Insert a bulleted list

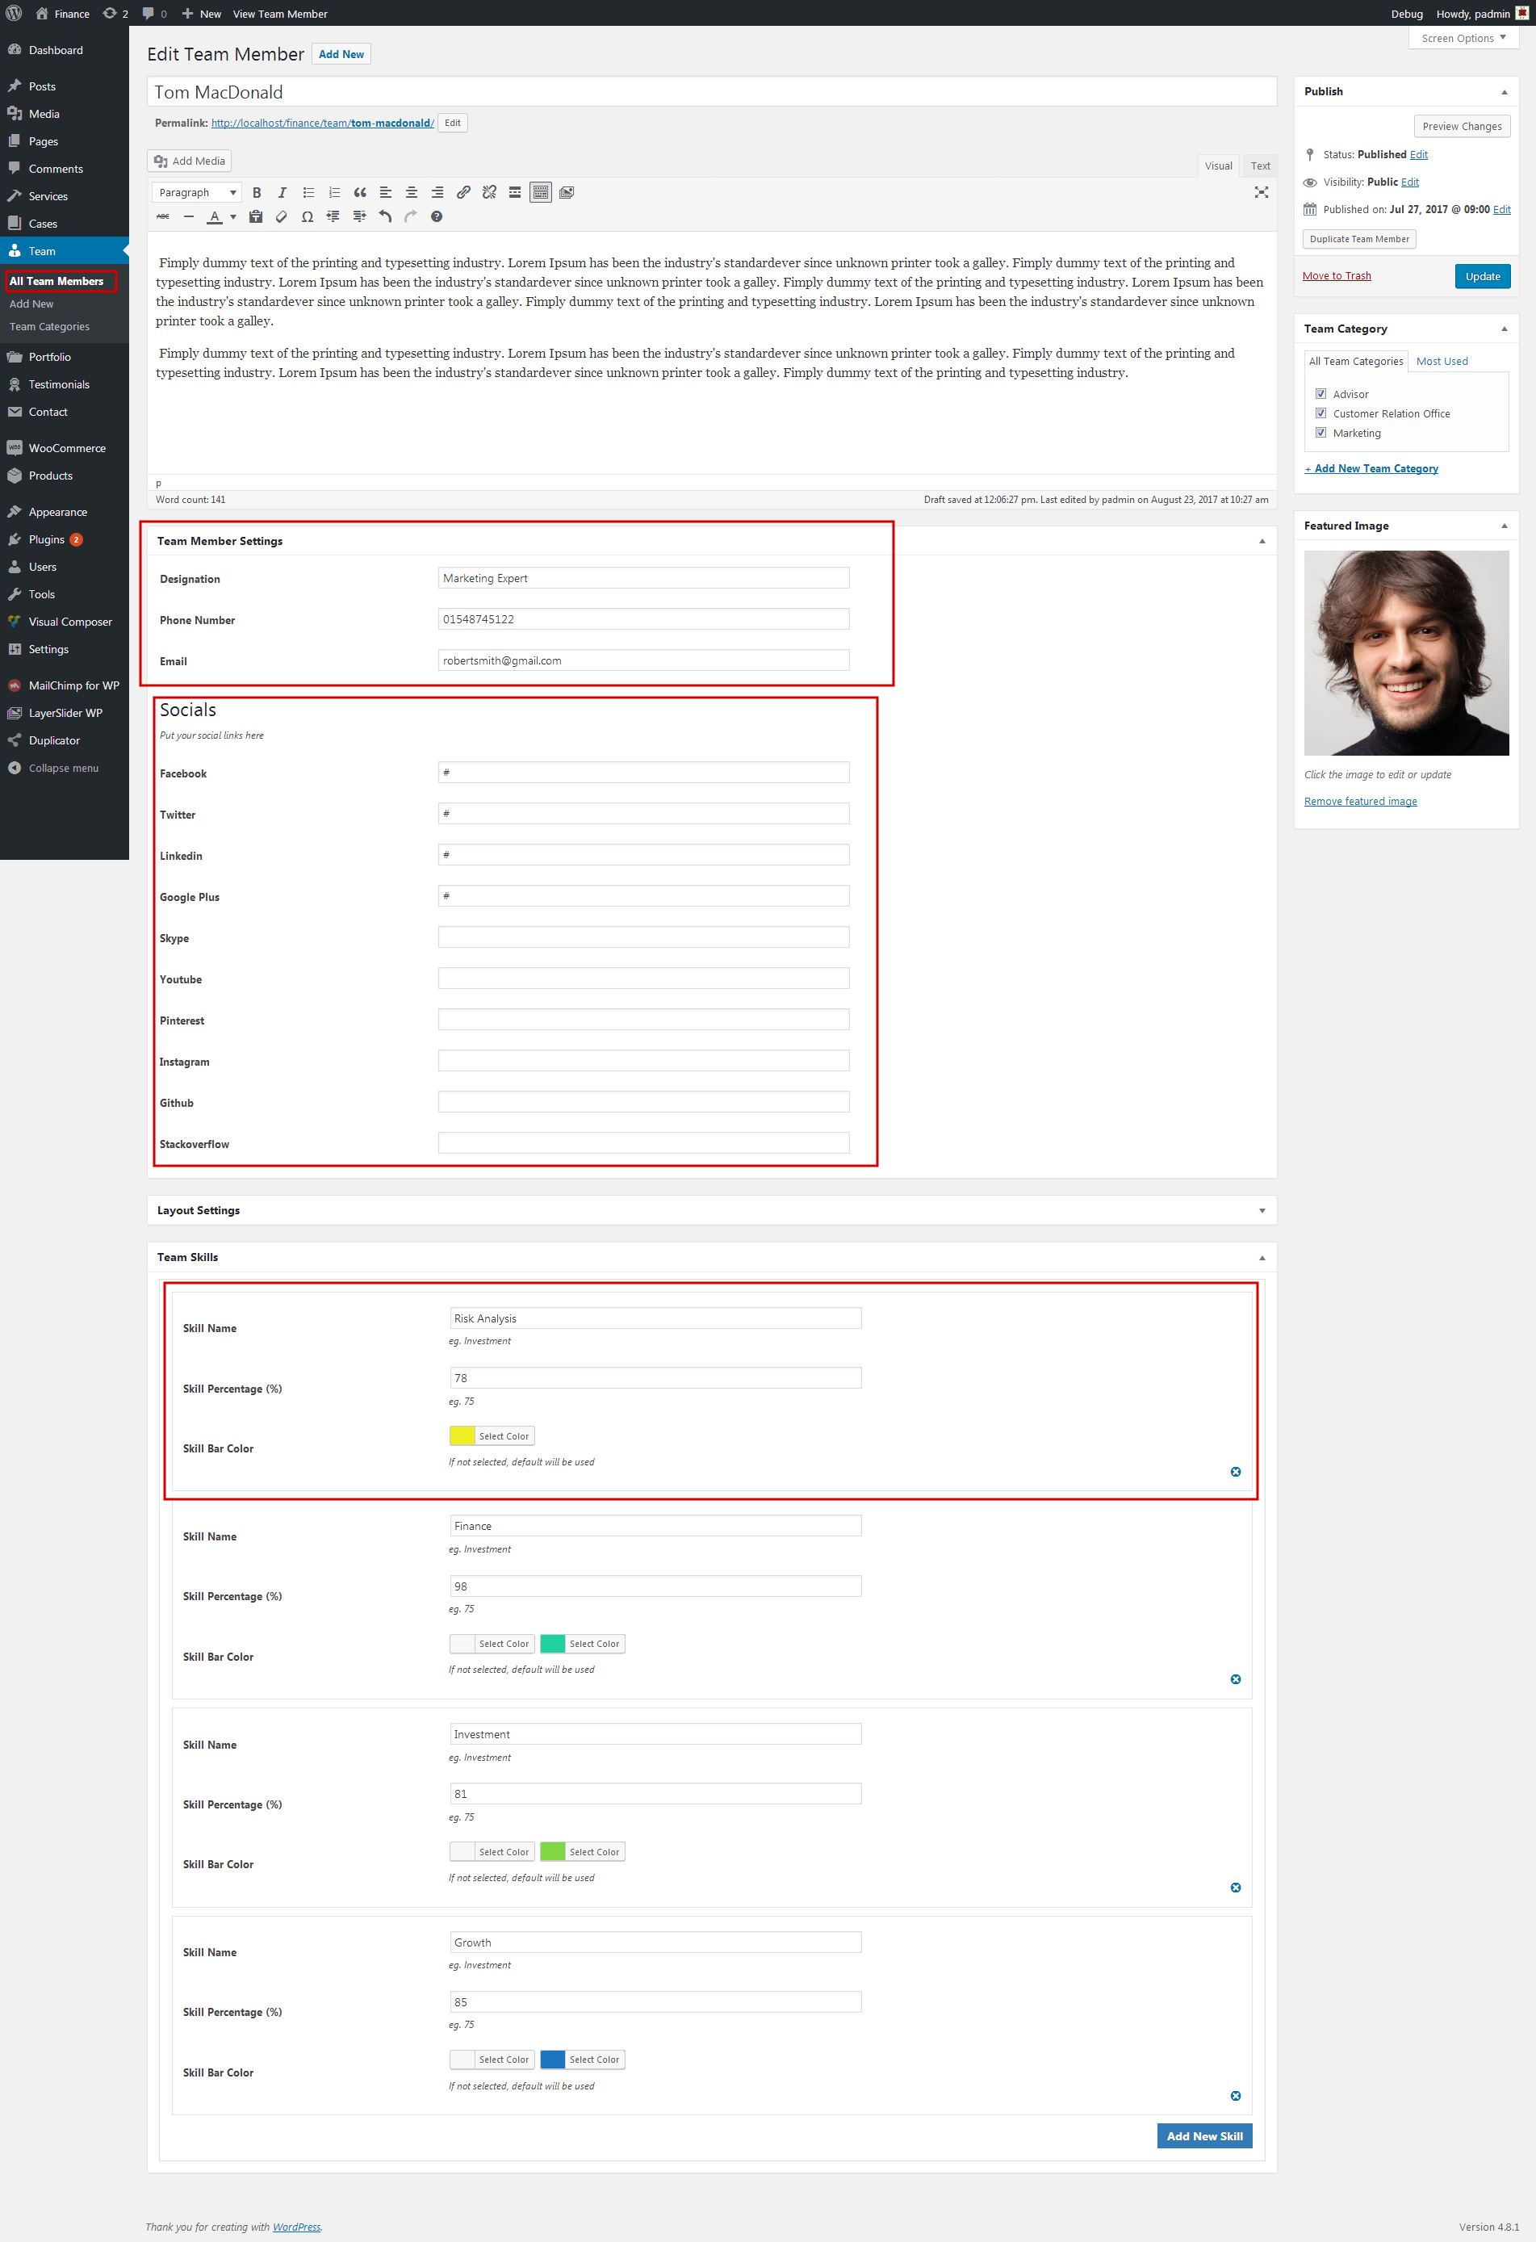click(308, 193)
